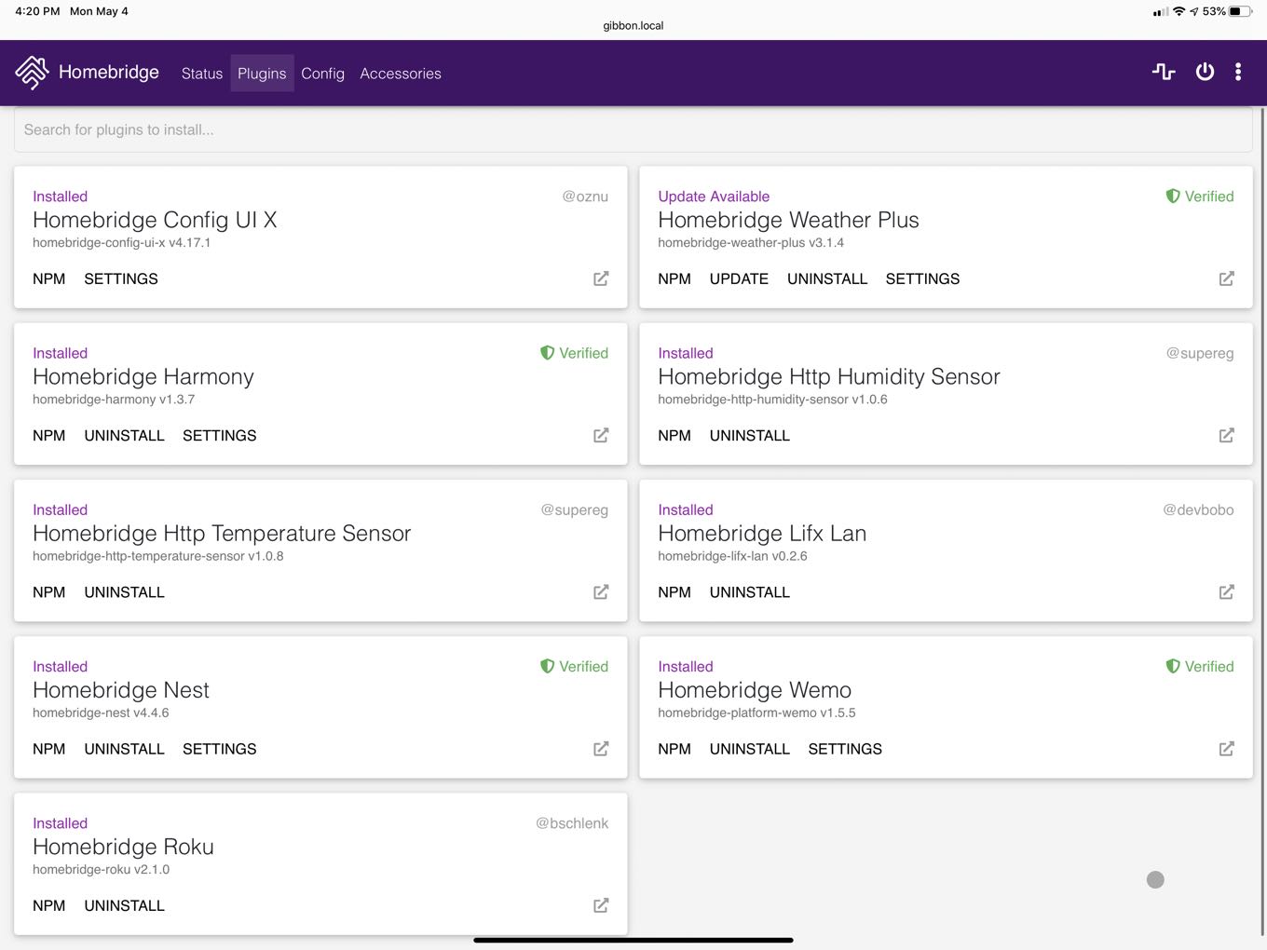Focus the plugin search field
Viewport: 1267px width, 950px height.
633,129
